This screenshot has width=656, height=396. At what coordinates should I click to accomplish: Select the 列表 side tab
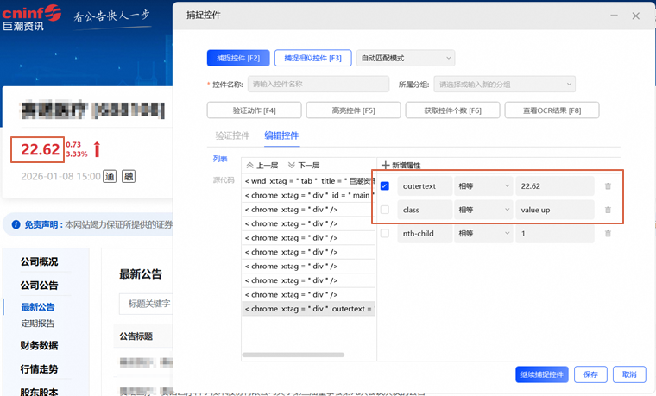coord(220,159)
